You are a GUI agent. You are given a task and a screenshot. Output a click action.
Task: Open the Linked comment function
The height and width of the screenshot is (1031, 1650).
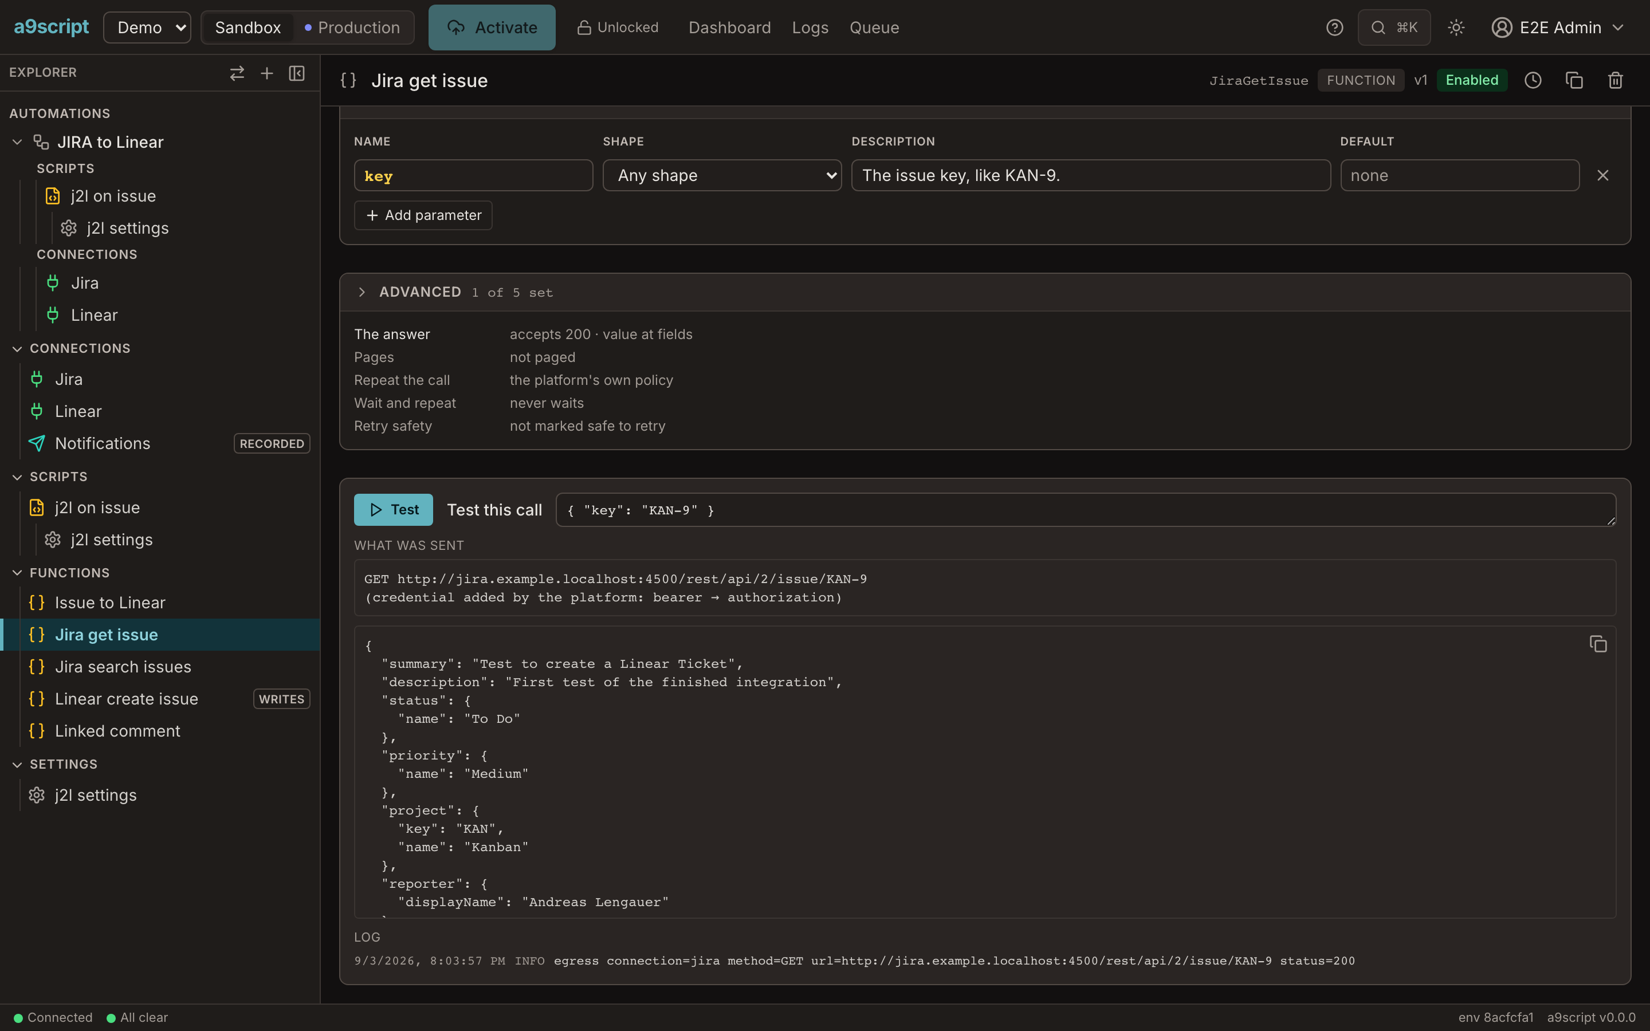117,730
